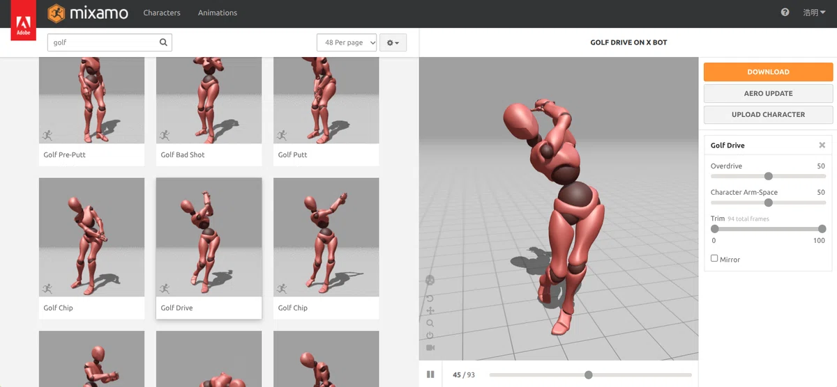The width and height of the screenshot is (837, 387).
Task: Click the Golf Pre-Putt label
Action: point(64,155)
